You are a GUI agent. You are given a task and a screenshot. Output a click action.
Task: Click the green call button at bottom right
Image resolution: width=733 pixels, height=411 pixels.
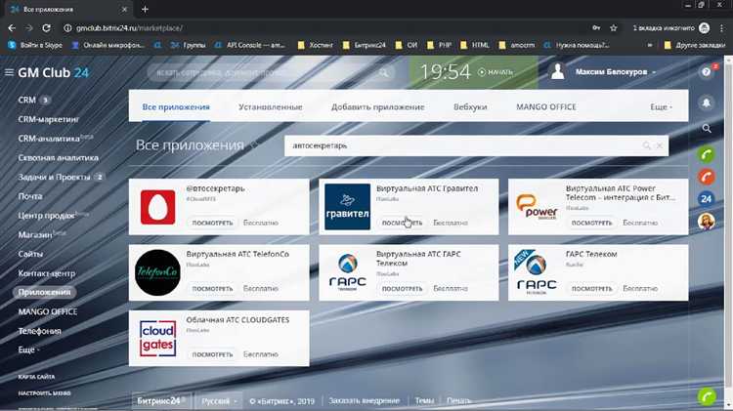click(707, 396)
